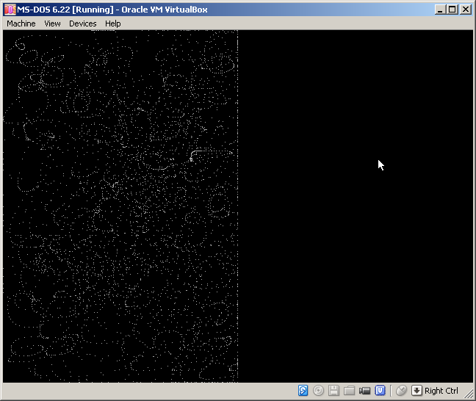This screenshot has width=476, height=401.
Task: Open the Devices menu
Action: click(82, 24)
